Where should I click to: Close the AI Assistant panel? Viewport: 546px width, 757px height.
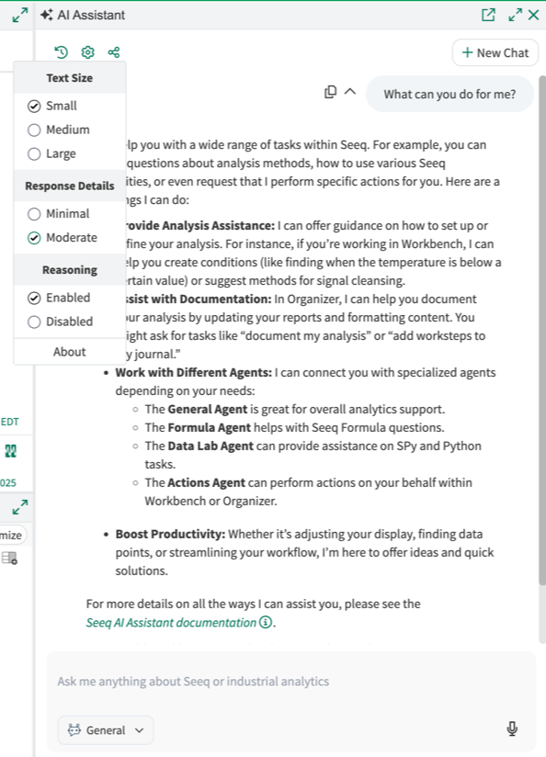(533, 15)
